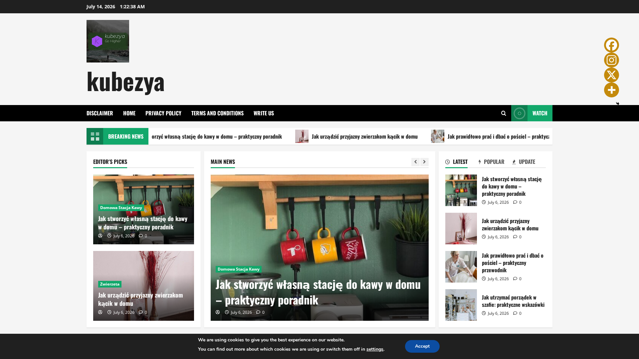Click Domowa Stacja Kawy tag on main news
639x359 pixels.
pos(238,269)
